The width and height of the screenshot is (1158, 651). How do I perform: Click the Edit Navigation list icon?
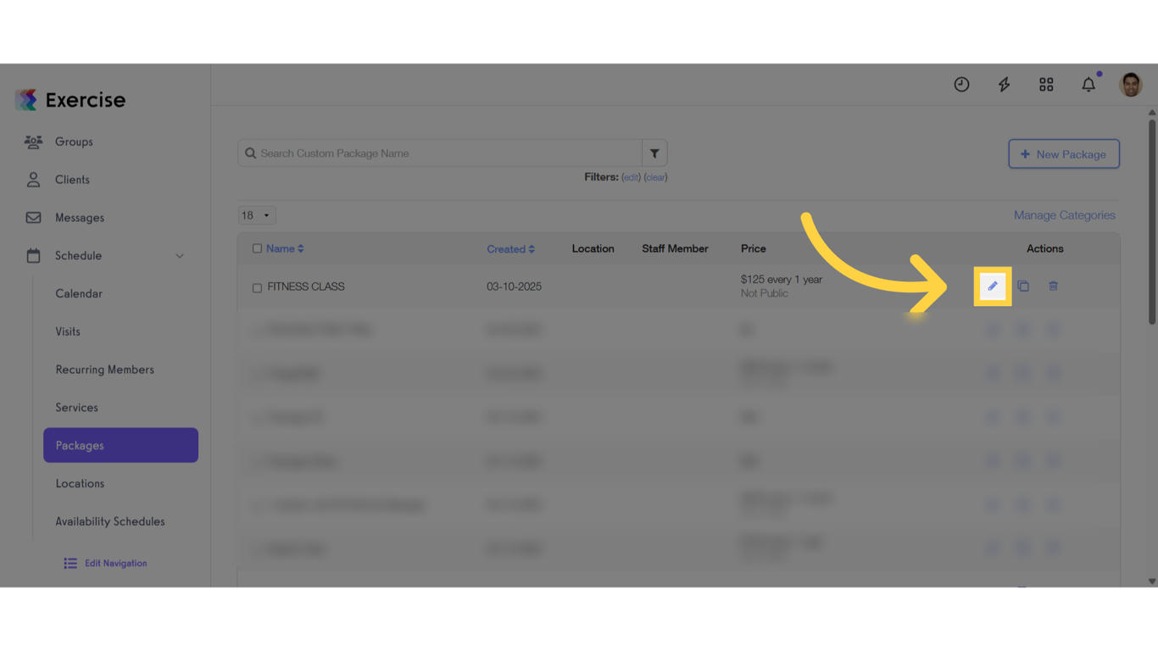pos(70,564)
